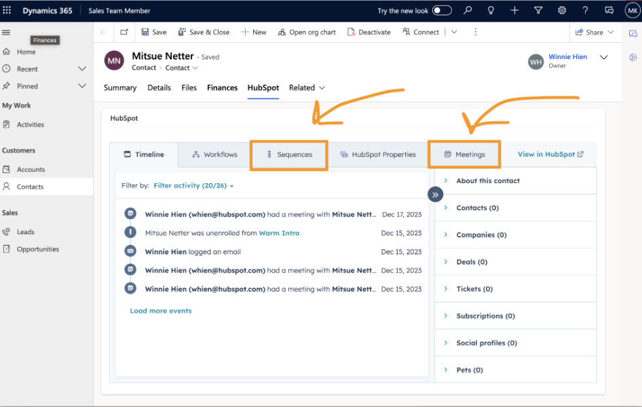Click the Connect command
Image resolution: width=642 pixels, height=407 pixels.
[x=421, y=32]
